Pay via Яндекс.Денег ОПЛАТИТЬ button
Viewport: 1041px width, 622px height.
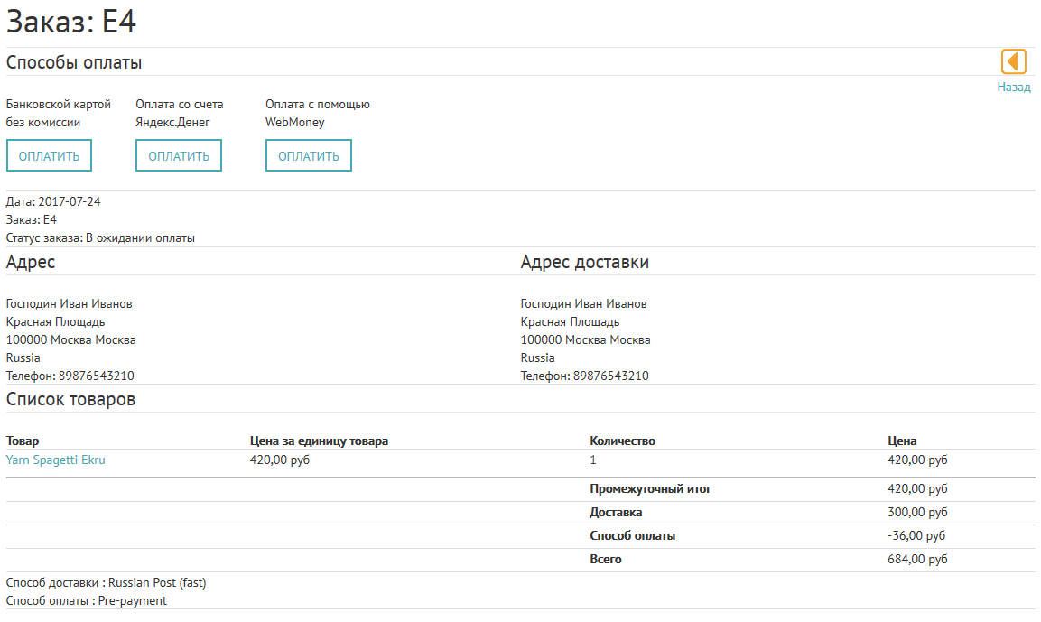click(179, 155)
